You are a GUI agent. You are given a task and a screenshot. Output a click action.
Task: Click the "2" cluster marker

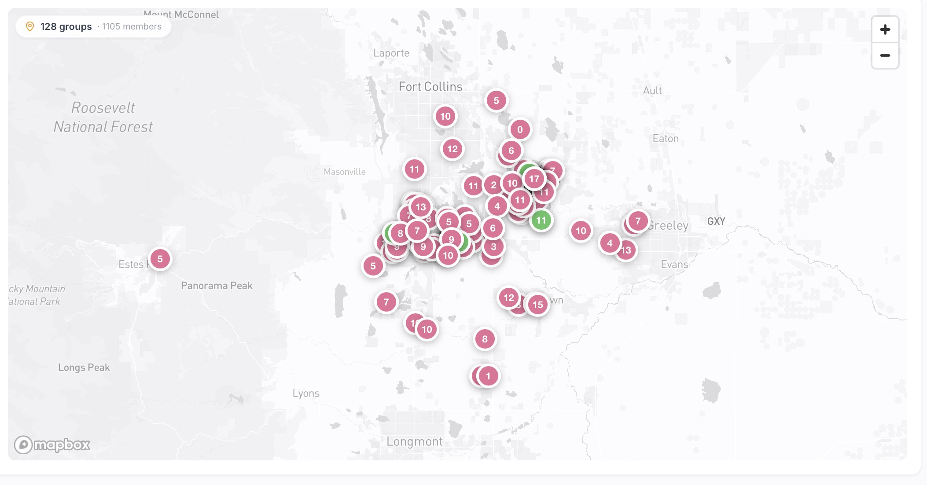coord(494,185)
